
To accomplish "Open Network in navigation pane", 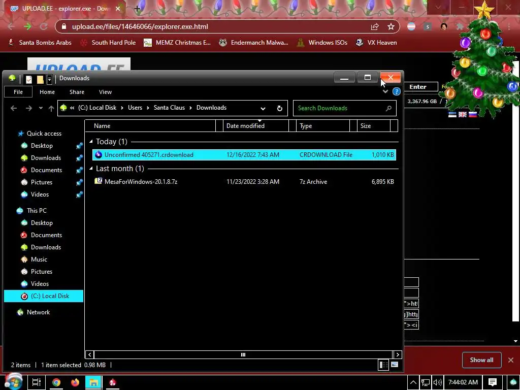I will point(38,312).
